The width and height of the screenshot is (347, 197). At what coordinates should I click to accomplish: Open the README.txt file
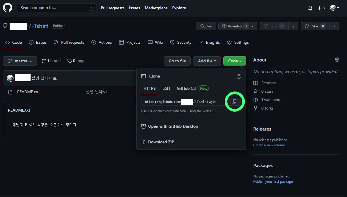28,92
